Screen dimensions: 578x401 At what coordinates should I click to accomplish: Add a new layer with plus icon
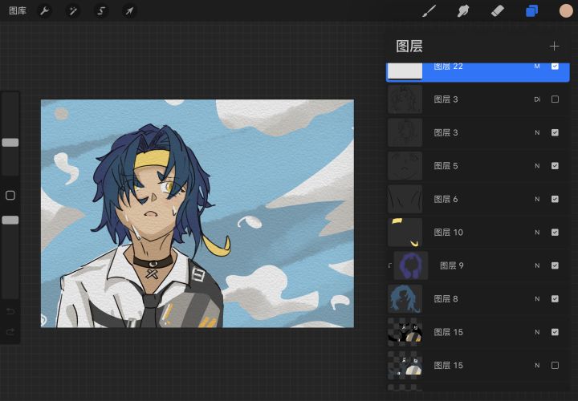(x=554, y=46)
